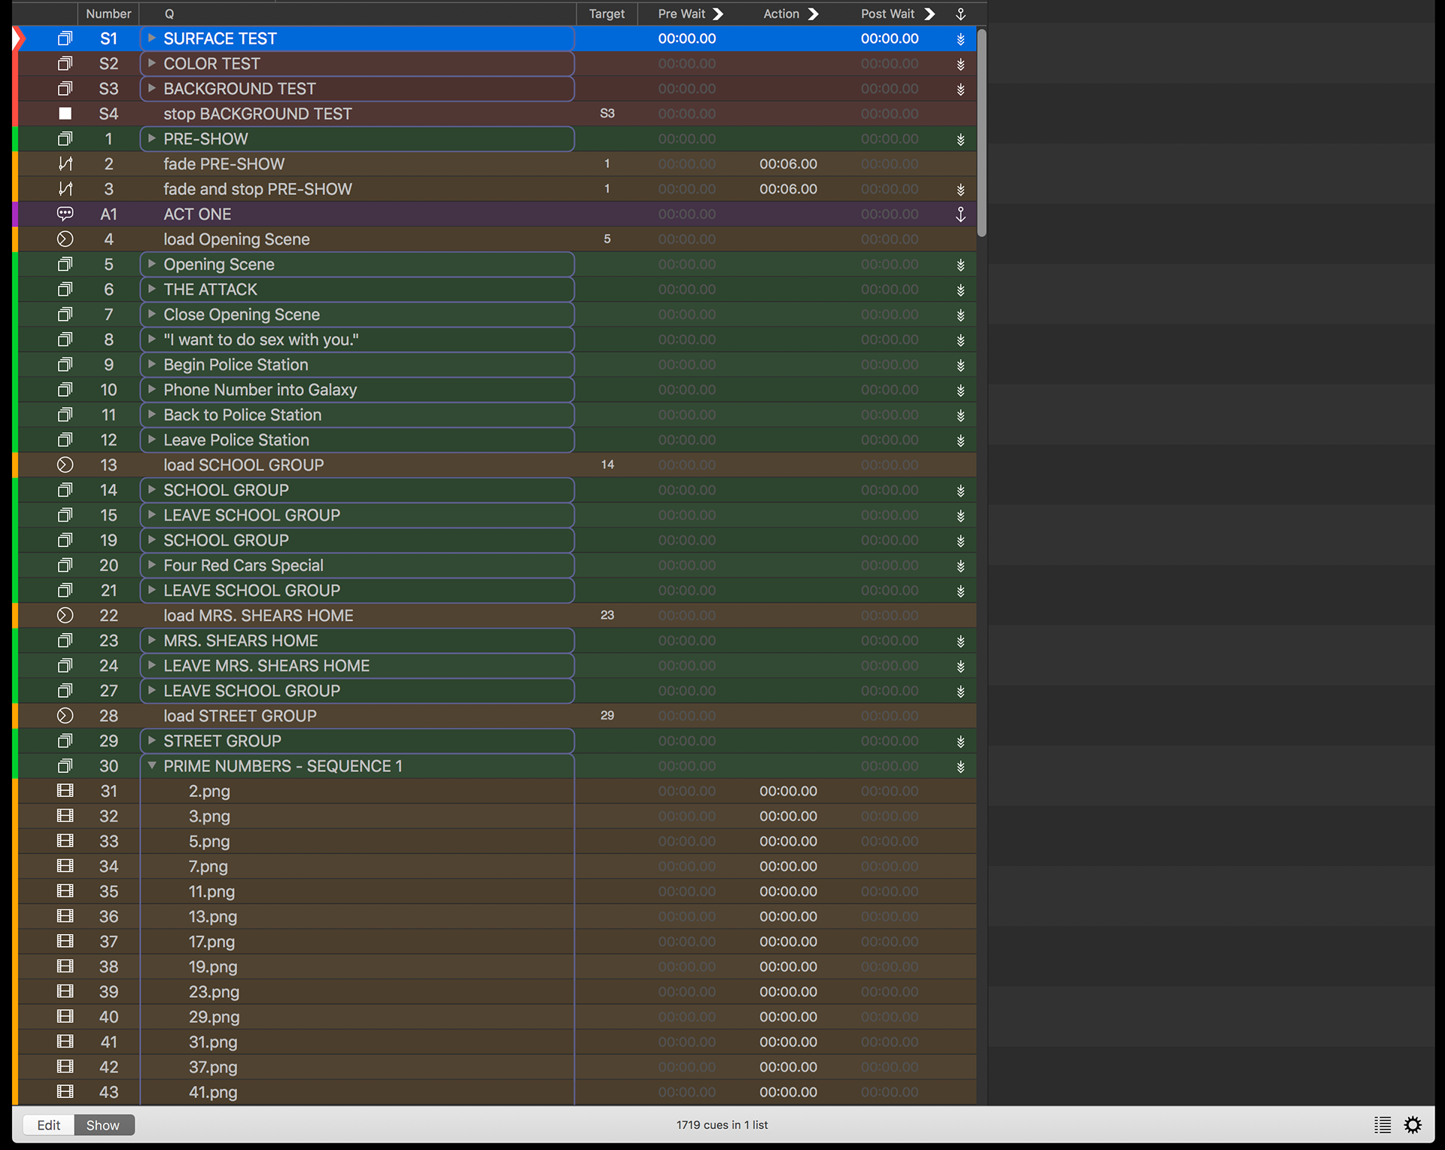Click the Pre Wait column header
Image resolution: width=1445 pixels, height=1150 pixels.
[x=681, y=14]
